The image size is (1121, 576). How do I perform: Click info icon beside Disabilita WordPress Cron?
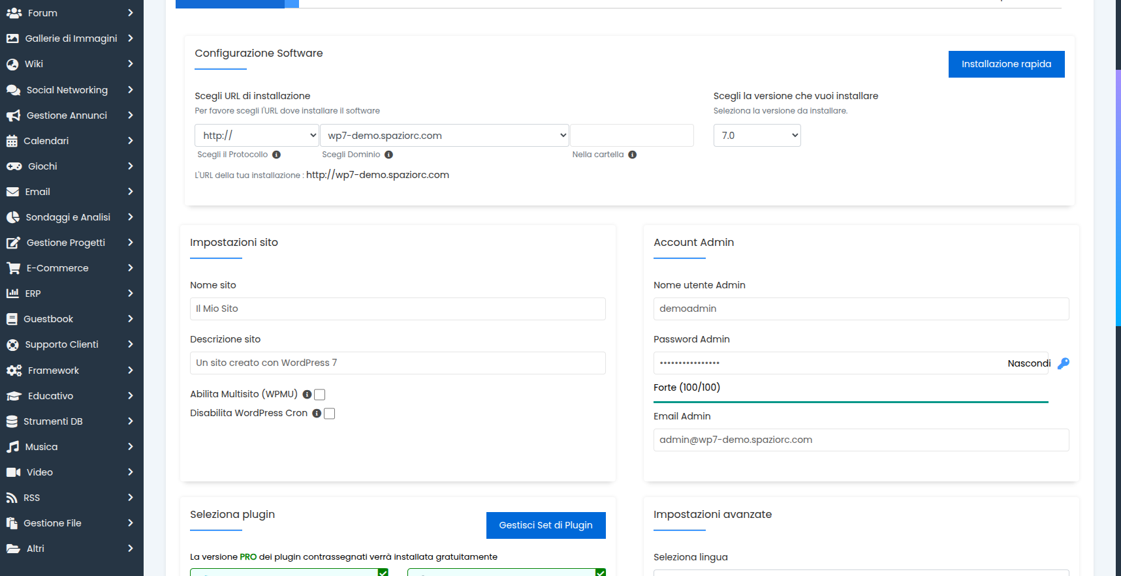click(317, 414)
